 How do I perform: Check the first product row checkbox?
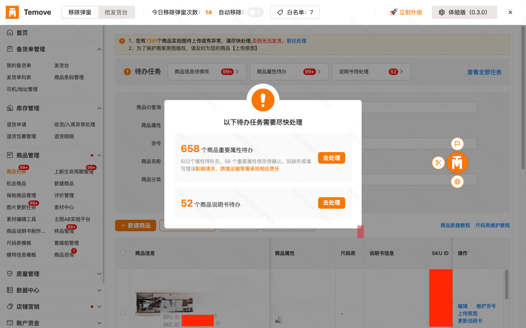tap(122, 312)
